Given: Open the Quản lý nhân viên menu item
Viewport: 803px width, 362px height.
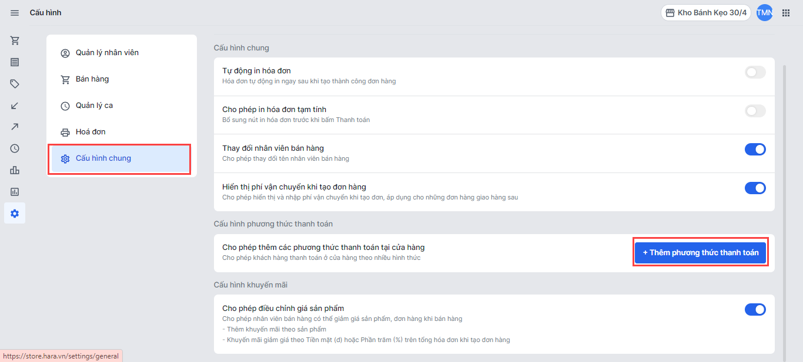Looking at the screenshot, I should [x=107, y=53].
